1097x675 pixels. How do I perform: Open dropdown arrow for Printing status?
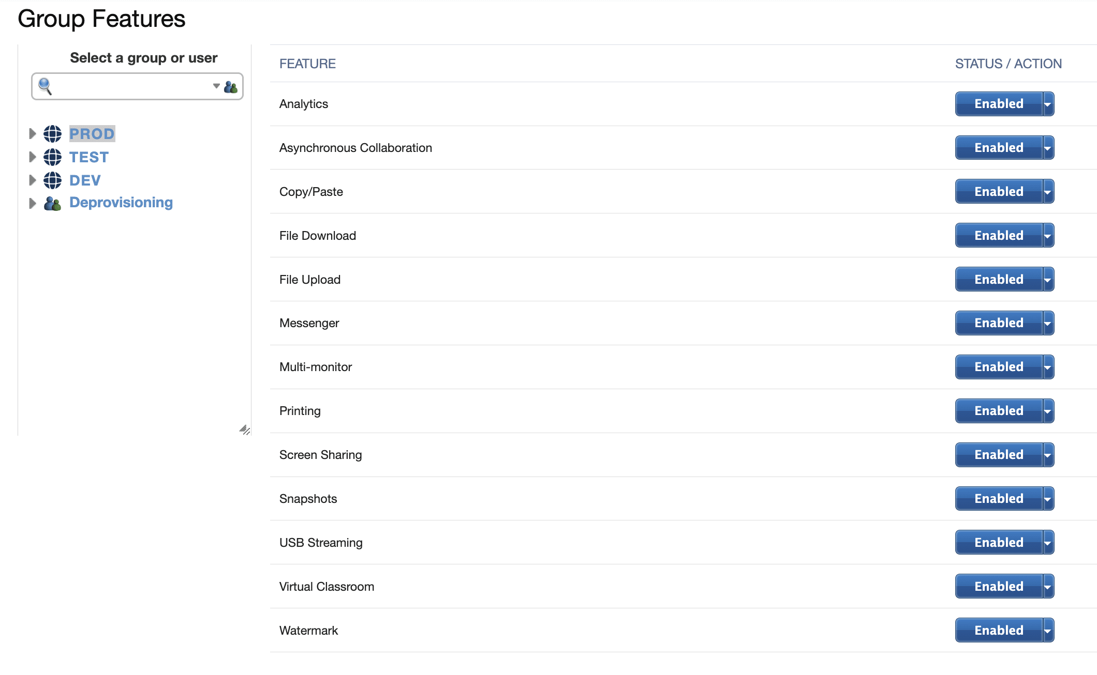(1048, 411)
